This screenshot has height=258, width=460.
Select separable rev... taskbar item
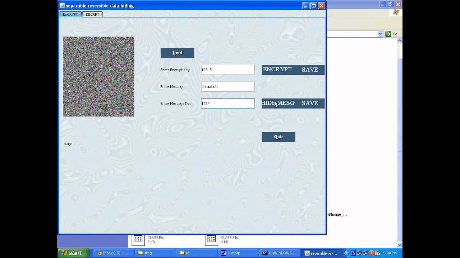click(322, 253)
